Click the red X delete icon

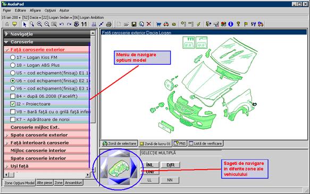[149, 24]
